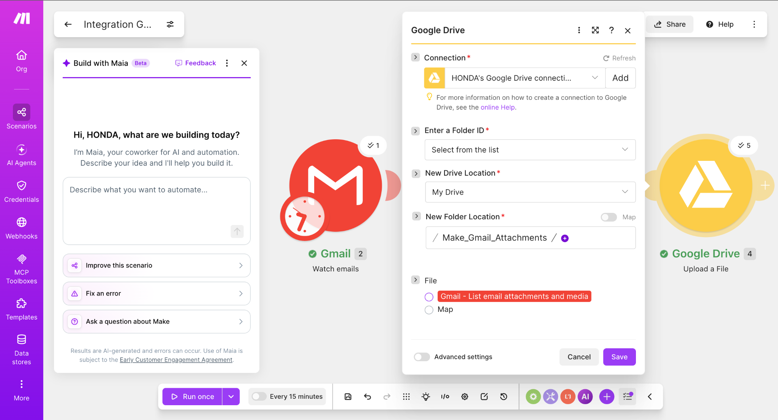Open AI Agents in the sidebar
Image resolution: width=778 pixels, height=420 pixels.
22,155
